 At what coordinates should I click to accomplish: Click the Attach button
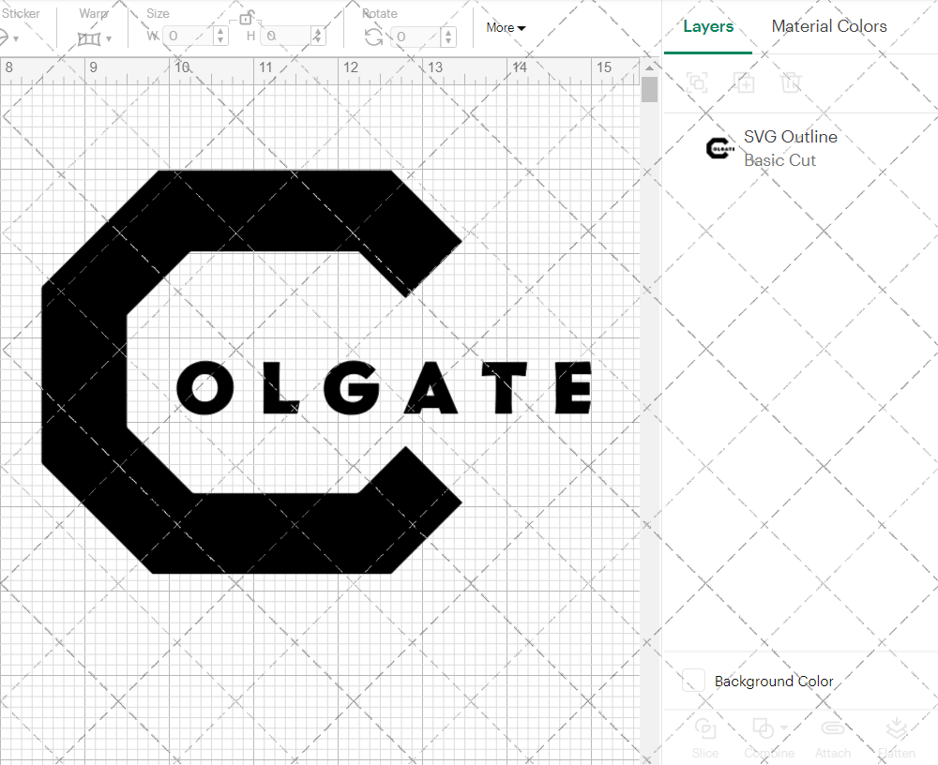point(833,739)
